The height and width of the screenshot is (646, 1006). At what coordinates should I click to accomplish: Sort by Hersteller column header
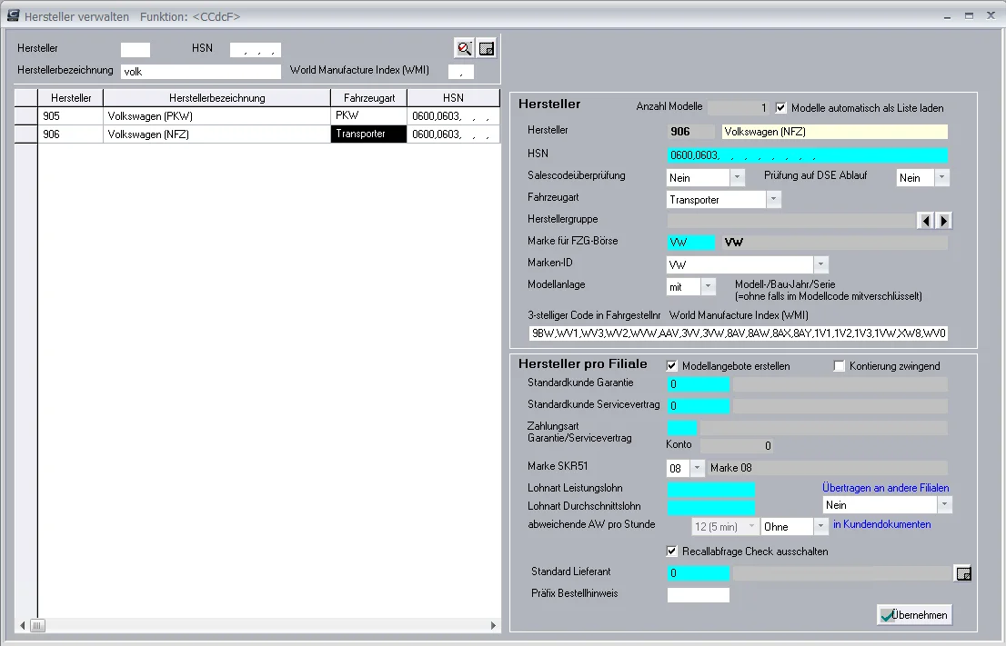point(71,98)
